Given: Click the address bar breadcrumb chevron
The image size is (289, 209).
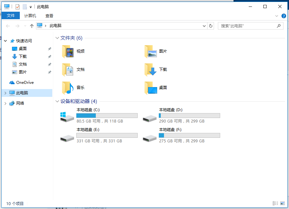Looking at the screenshot, I should tap(45, 26).
